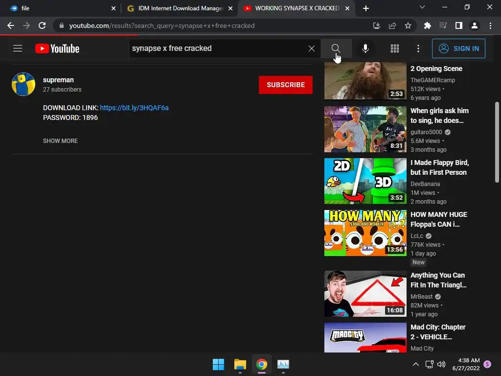Bookmark this page with the star icon
This screenshot has height=376, width=501.
[x=408, y=25]
